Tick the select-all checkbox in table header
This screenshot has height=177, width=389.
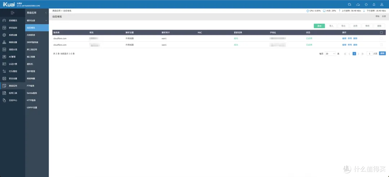click(x=381, y=32)
